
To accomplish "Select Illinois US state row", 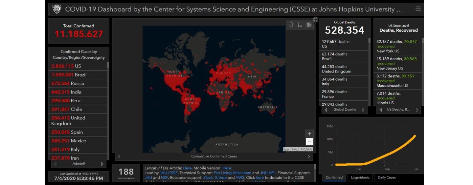I will 397,98.
